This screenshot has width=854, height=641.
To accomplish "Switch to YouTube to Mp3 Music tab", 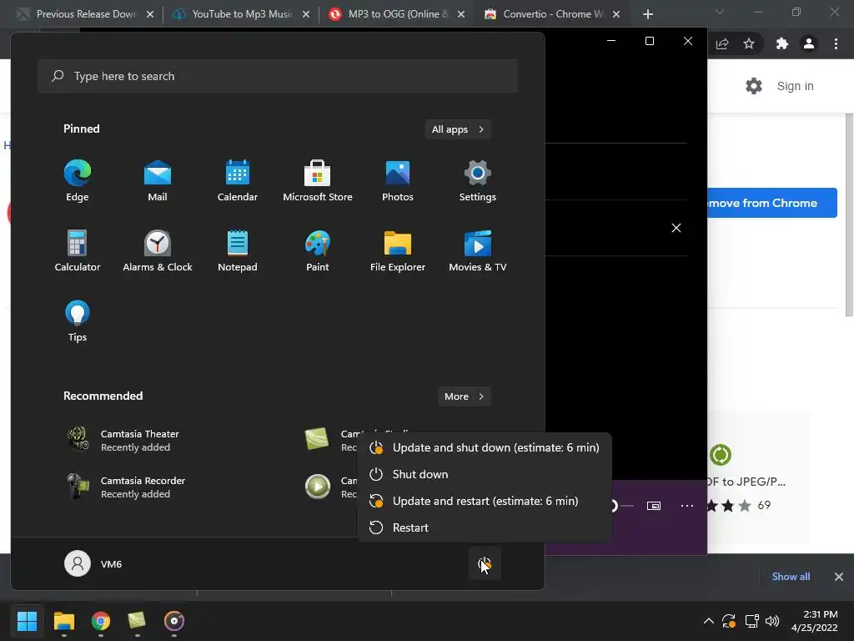I will [x=241, y=14].
